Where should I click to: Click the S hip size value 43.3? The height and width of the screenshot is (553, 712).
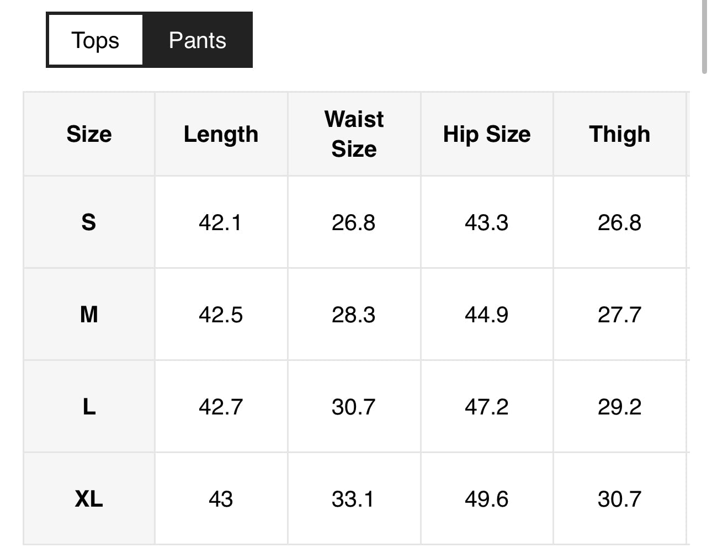[x=487, y=222]
